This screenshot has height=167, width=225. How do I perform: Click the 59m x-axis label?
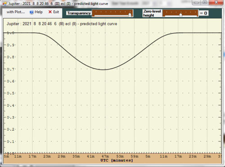pyautogui.click(x=135, y=156)
